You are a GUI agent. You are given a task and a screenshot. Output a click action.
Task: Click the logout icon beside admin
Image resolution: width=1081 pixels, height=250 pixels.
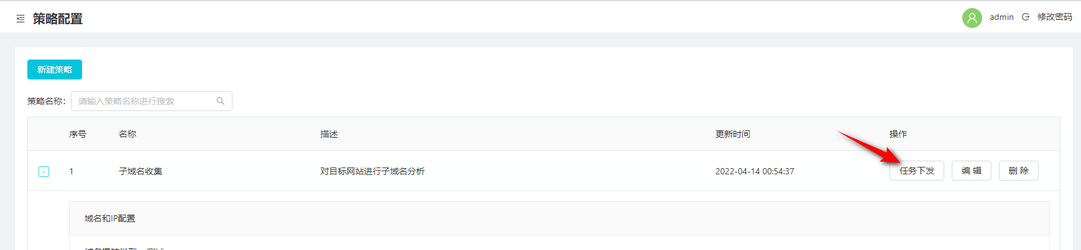[x=1026, y=17]
